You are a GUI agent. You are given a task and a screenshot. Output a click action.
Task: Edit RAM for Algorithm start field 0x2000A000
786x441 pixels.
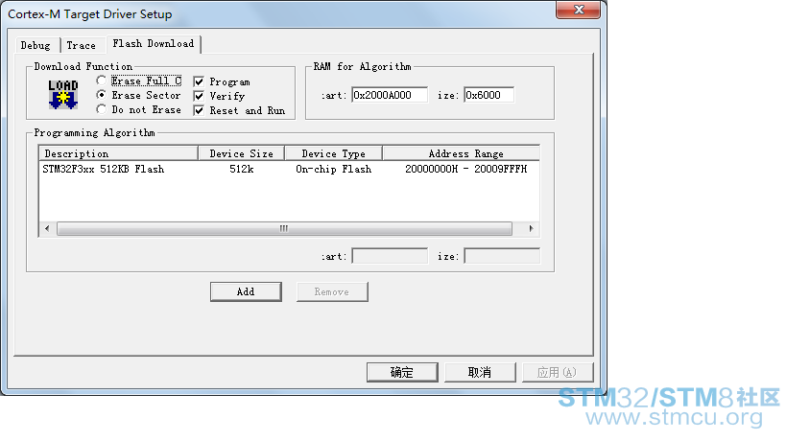[x=390, y=95]
